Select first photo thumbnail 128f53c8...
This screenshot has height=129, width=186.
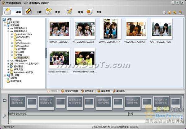pyautogui.click(x=59, y=29)
